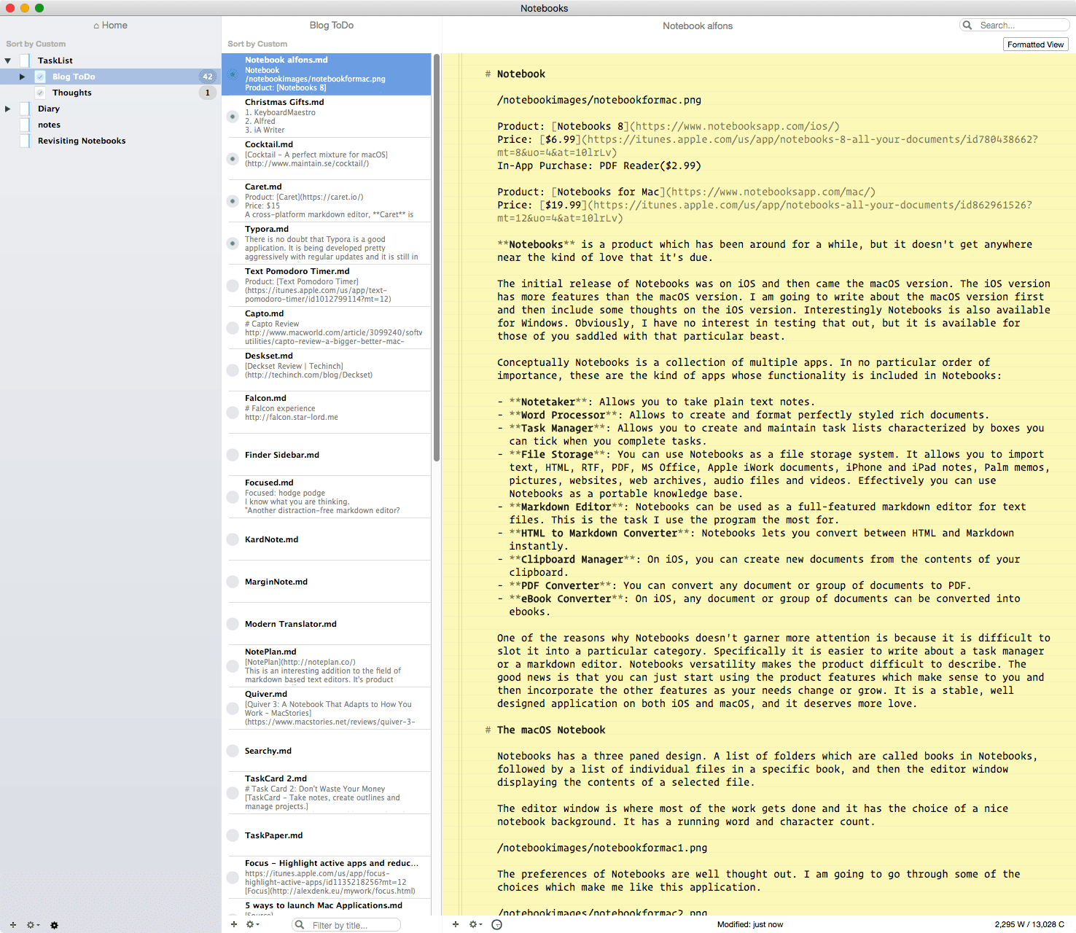This screenshot has width=1076, height=933.
Task: Expand the Diary book
Action: tap(8, 109)
